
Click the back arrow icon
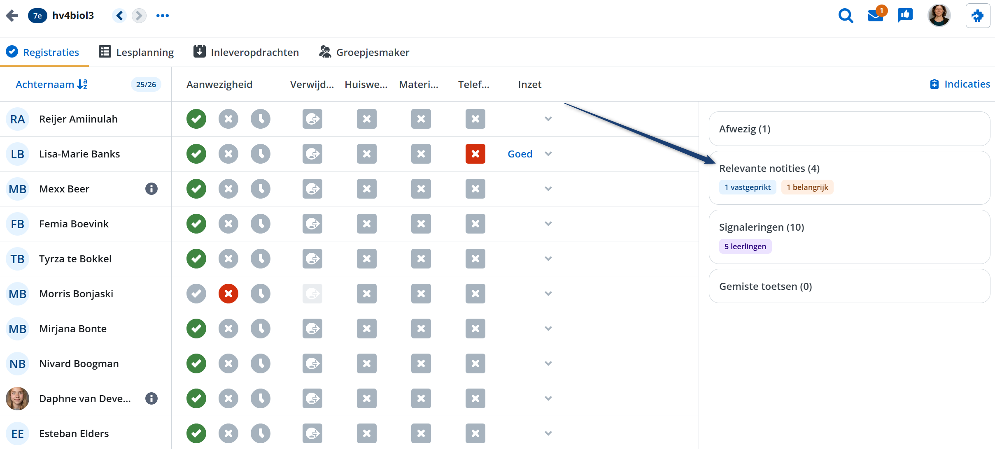(12, 16)
